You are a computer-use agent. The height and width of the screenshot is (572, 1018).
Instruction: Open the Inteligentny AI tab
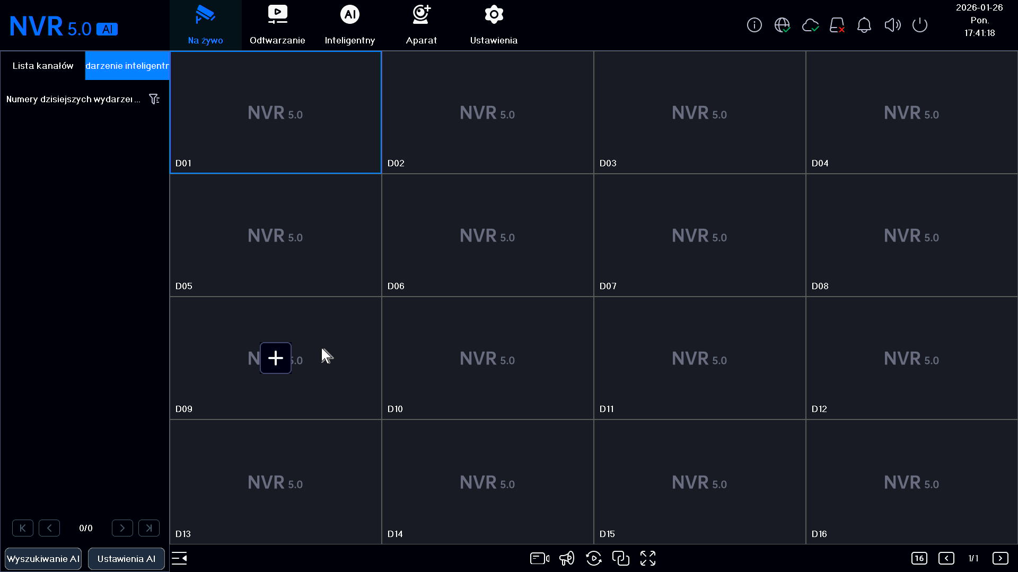click(349, 25)
